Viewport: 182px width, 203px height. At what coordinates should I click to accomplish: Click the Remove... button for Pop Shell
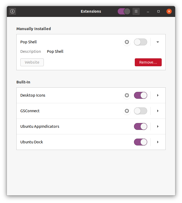click(x=148, y=62)
